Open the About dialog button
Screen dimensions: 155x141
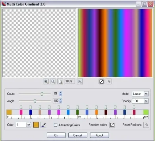click(99, 135)
